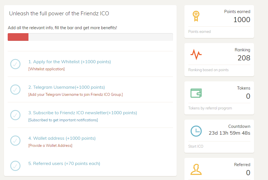268x180 pixels.
Task: Click the Points earned medal icon
Action: point(196,16)
